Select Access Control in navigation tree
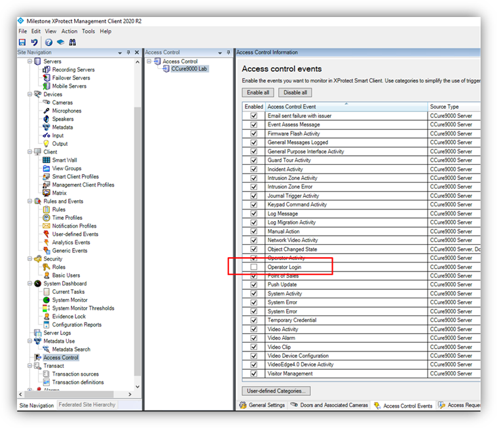 click(61, 358)
